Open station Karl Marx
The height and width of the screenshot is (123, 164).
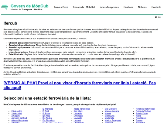78,111
